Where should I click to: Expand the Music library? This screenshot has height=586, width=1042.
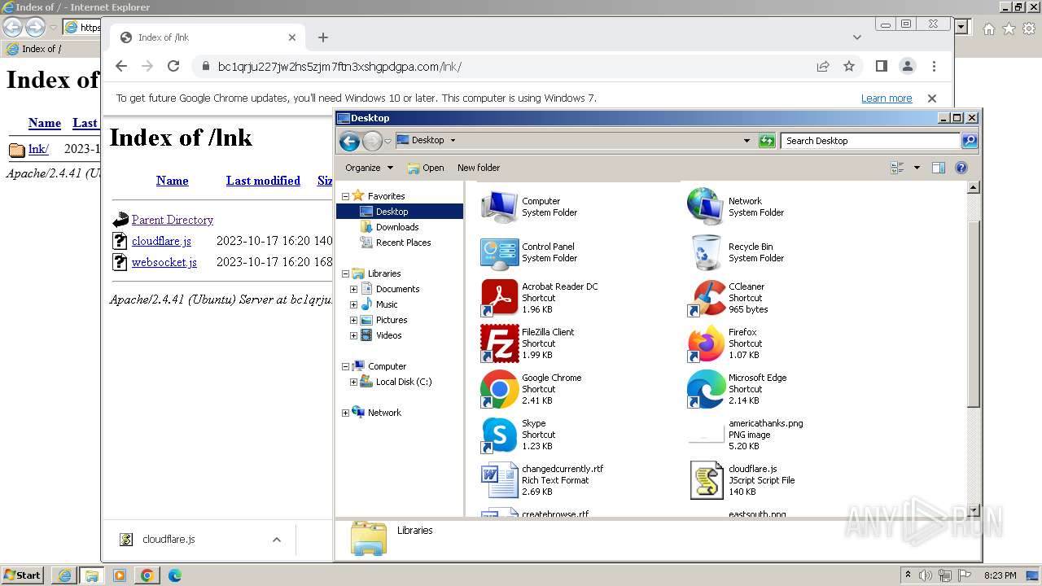(353, 304)
